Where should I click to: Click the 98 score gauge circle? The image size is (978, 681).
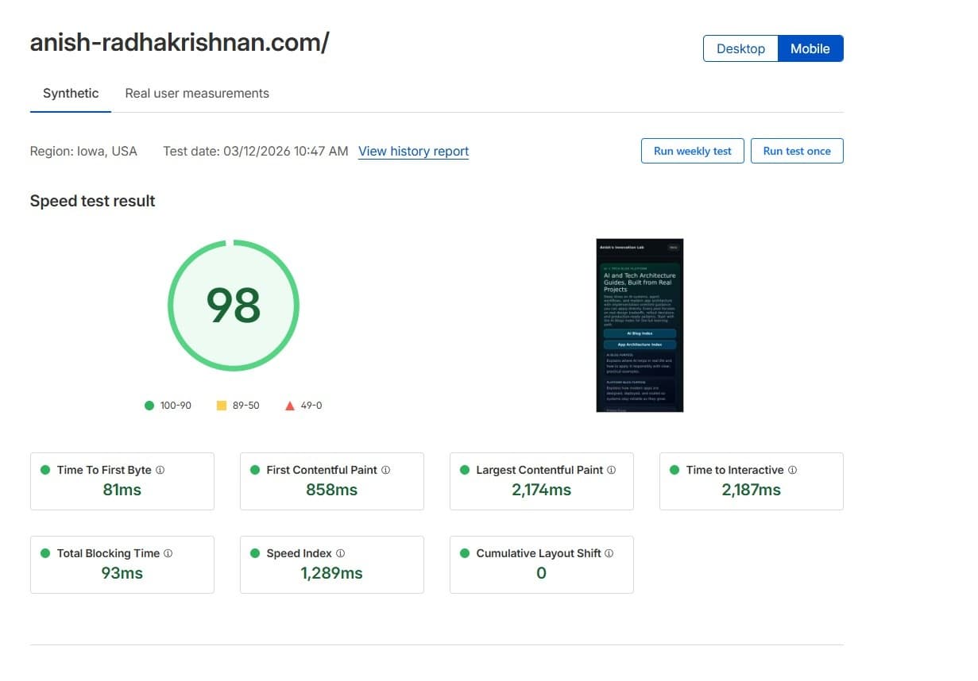pyautogui.click(x=234, y=305)
